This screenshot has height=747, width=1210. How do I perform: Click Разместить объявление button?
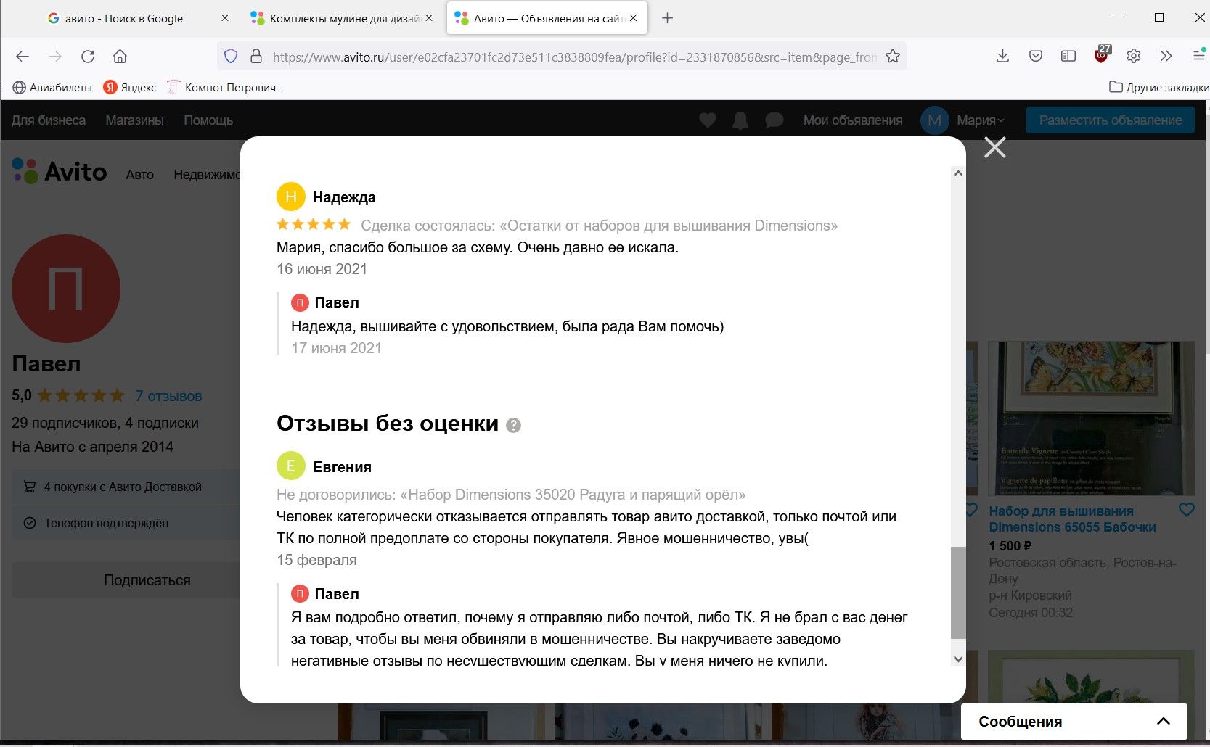[1110, 120]
